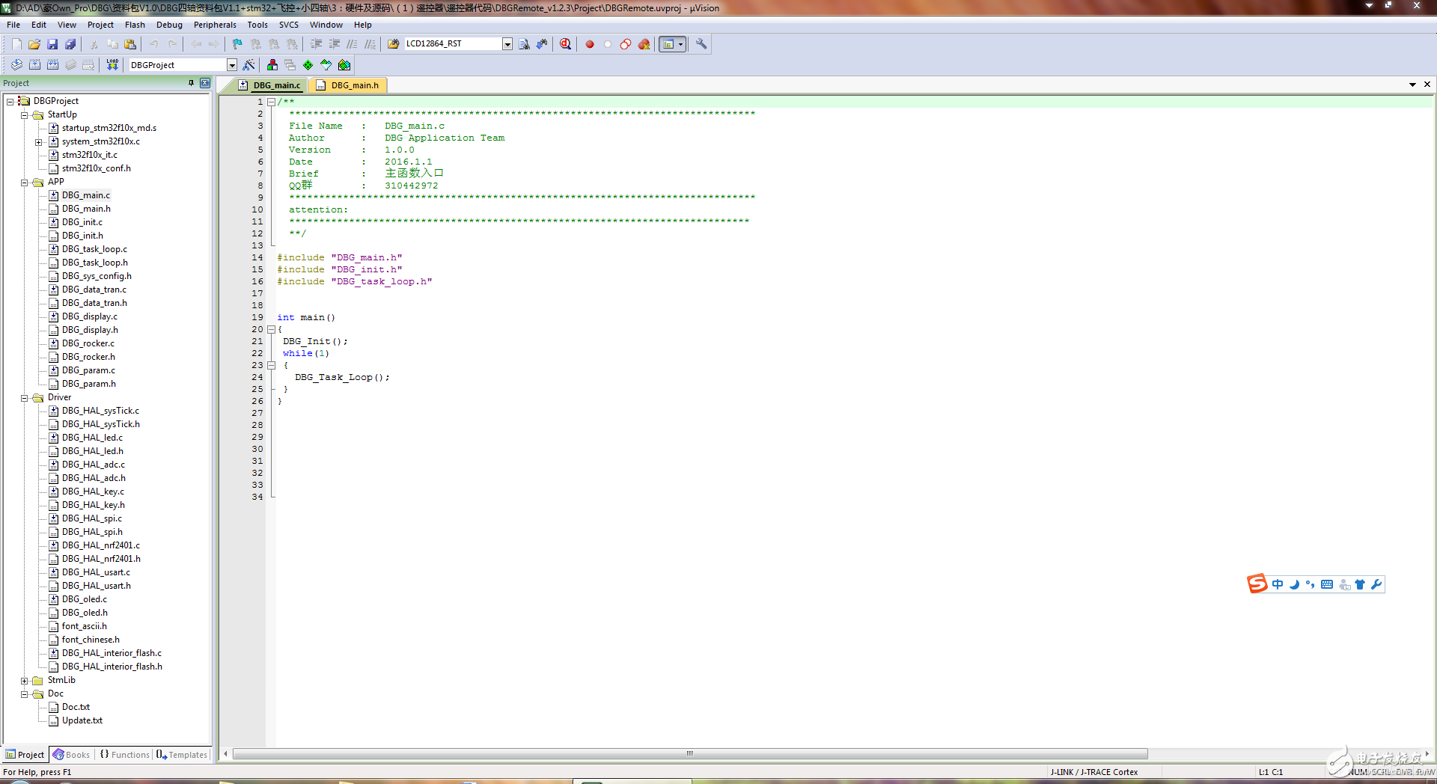Viewport: 1437px width, 784px height.
Task: Select DBG_HAL_nrf2401.c in project tree
Action: pyautogui.click(x=100, y=545)
